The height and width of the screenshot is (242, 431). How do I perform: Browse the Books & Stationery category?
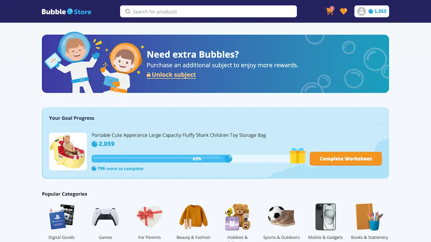[x=369, y=222]
